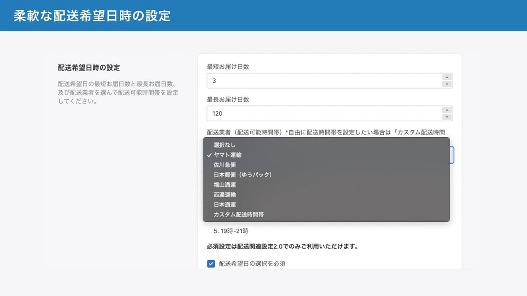Increase the 最短お届け日数 value with up arrow

point(447,77)
